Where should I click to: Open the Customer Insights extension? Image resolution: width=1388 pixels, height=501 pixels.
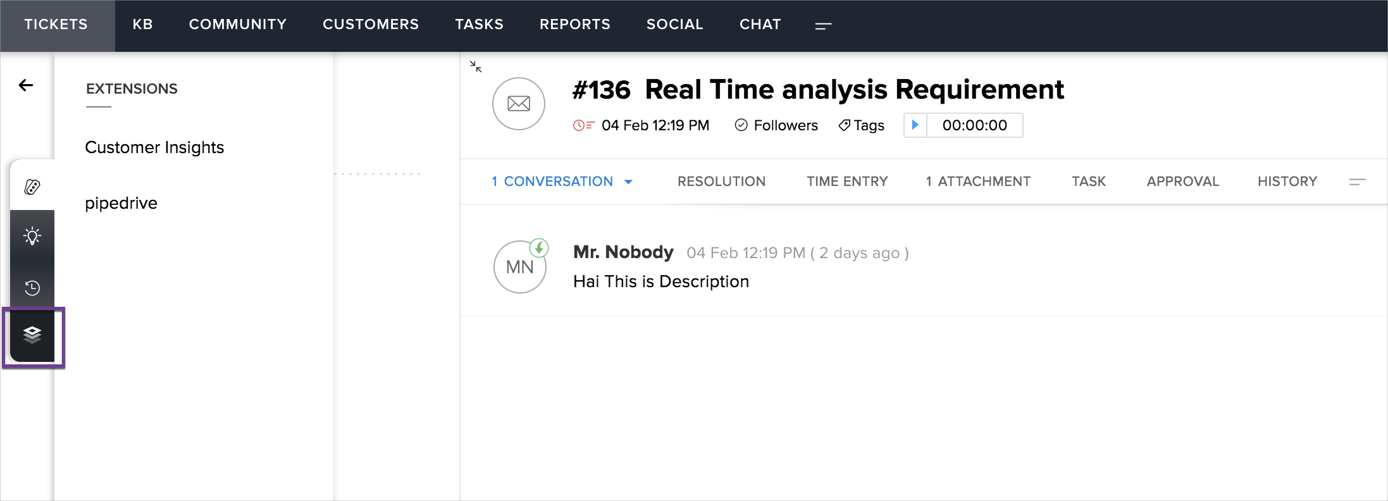(x=154, y=147)
